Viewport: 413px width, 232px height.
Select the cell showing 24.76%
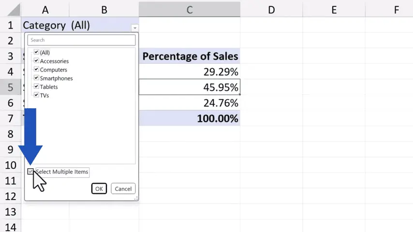click(190, 103)
